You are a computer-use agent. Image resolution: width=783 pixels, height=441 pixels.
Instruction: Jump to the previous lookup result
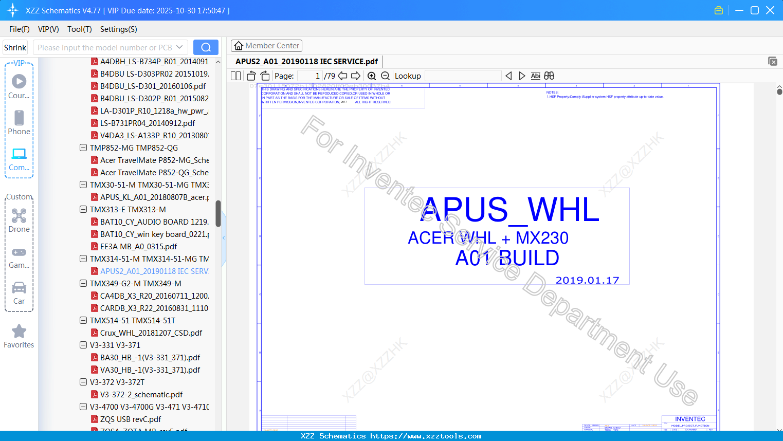508,76
